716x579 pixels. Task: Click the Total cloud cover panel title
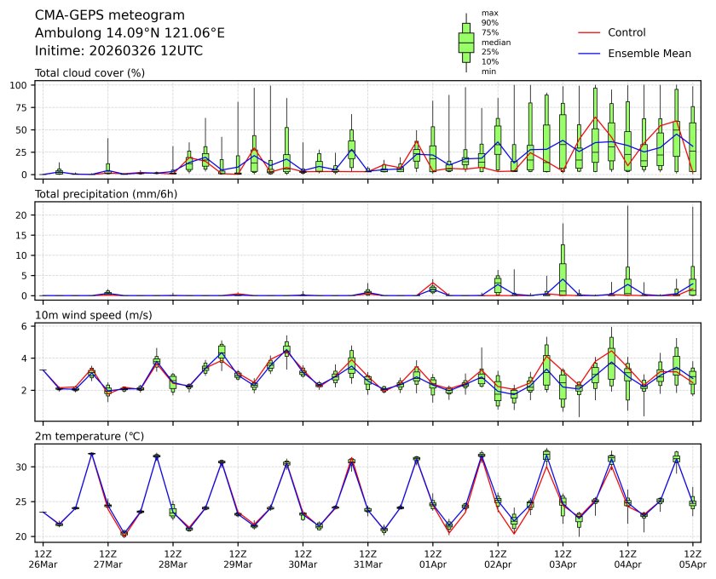pyautogui.click(x=89, y=73)
